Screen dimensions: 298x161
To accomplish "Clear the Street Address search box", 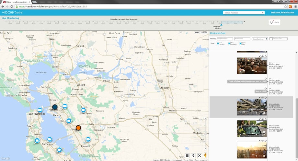I will [263, 13].
